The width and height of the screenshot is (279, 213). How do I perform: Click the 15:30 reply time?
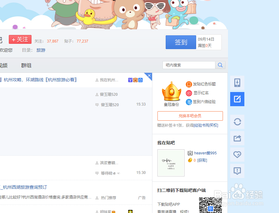tap(141, 173)
